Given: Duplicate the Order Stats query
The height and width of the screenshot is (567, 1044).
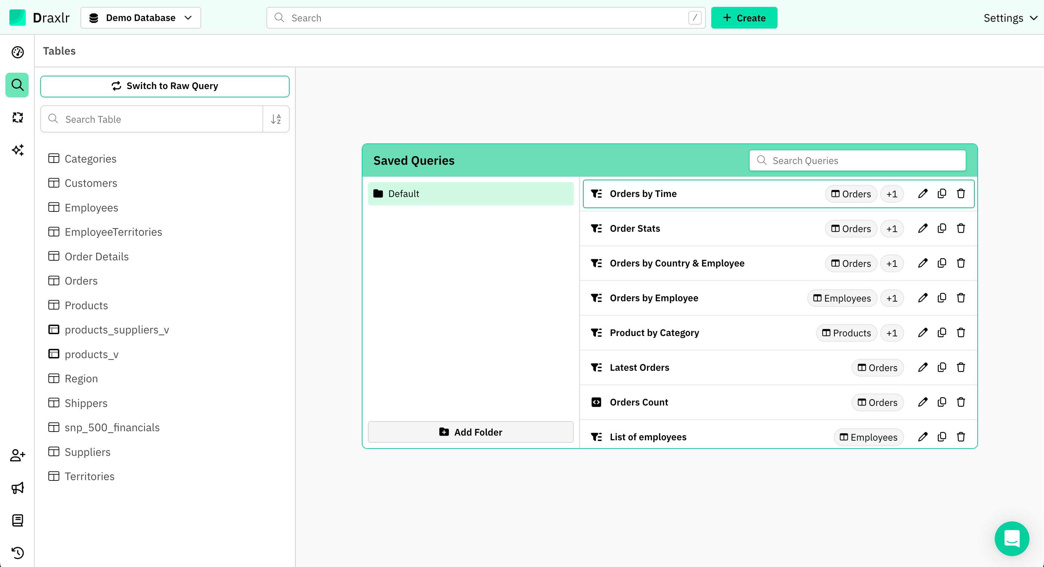Looking at the screenshot, I should pos(942,229).
